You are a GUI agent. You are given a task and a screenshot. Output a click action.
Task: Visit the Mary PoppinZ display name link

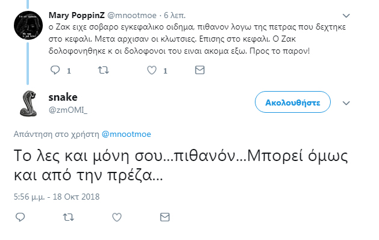77,15
